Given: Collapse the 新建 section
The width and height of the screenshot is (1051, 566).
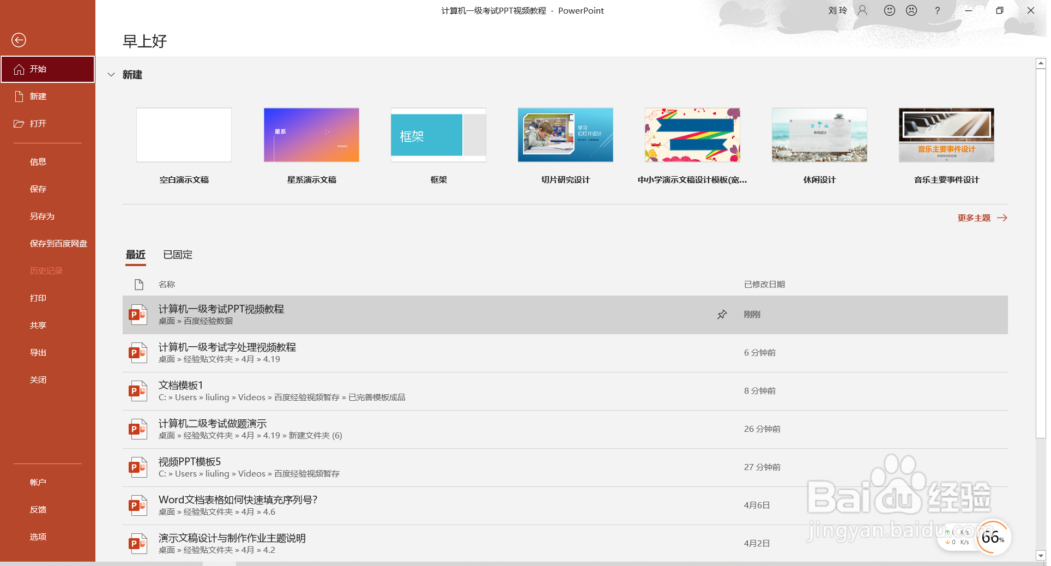Looking at the screenshot, I should click(x=111, y=75).
